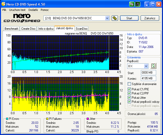163x135 pixels.
Task: Click the Jitter maximum 11.2 % value
Action: [x=115, y=127]
